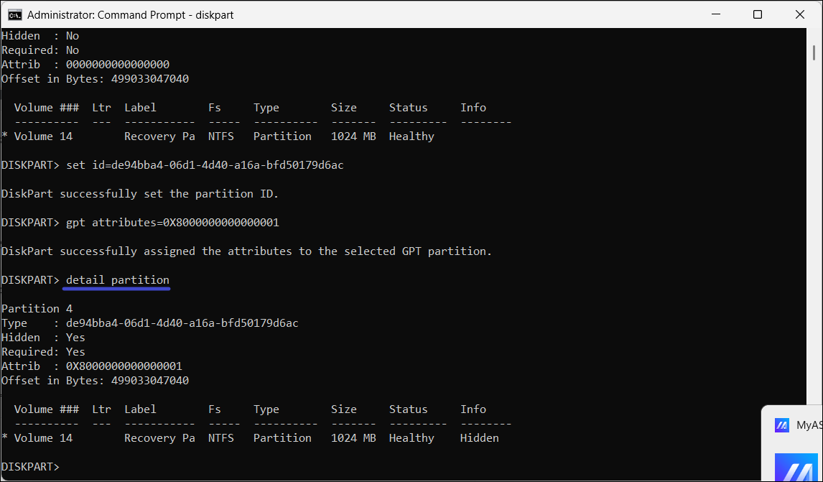Close the Command Prompt window

pos(800,14)
